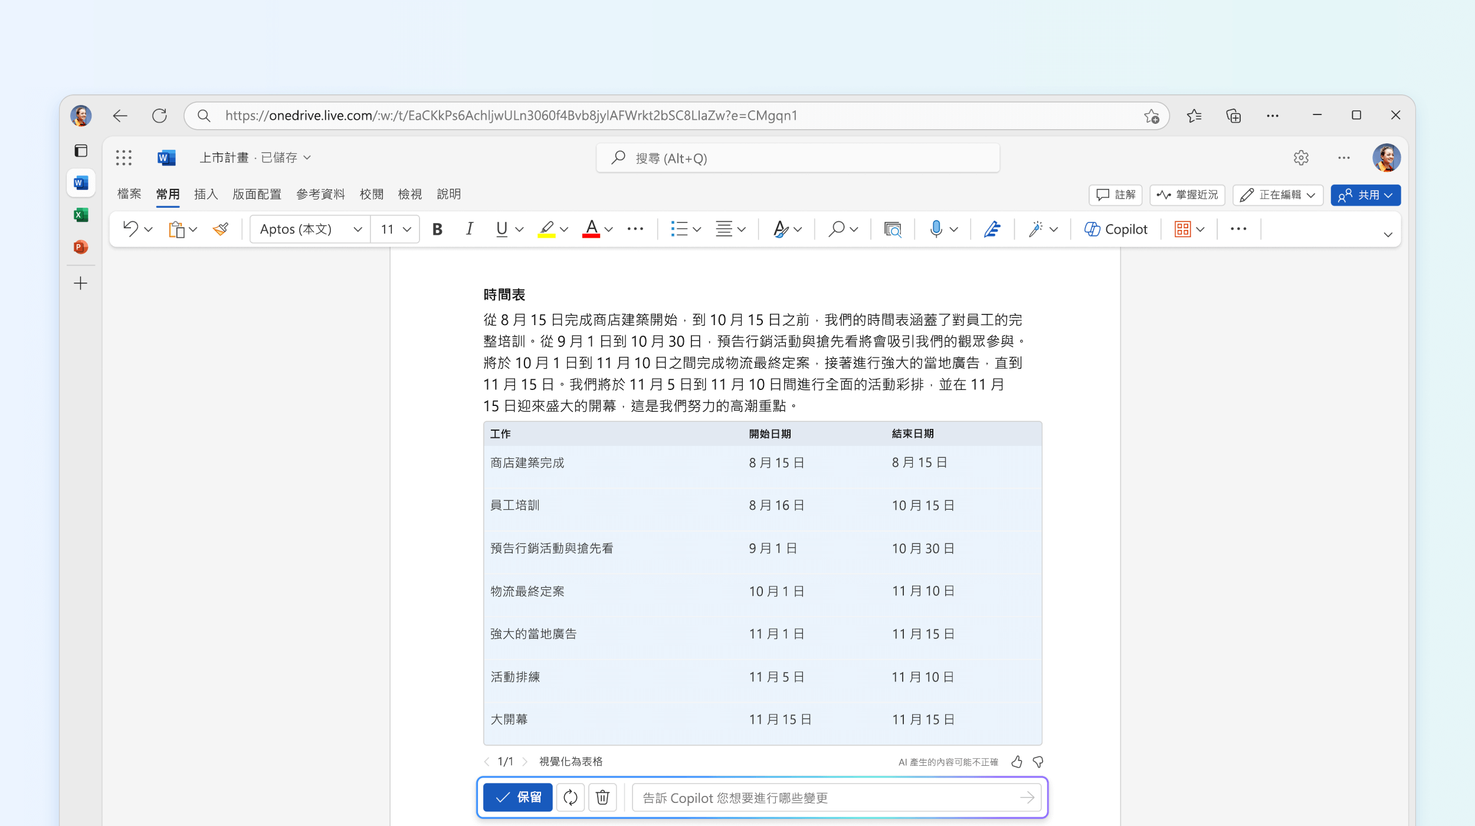Open the 版面配置 tab
The height and width of the screenshot is (826, 1475).
(257, 194)
